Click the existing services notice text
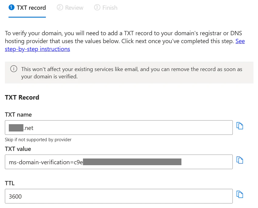The height and width of the screenshot is (208, 258). click(x=132, y=73)
